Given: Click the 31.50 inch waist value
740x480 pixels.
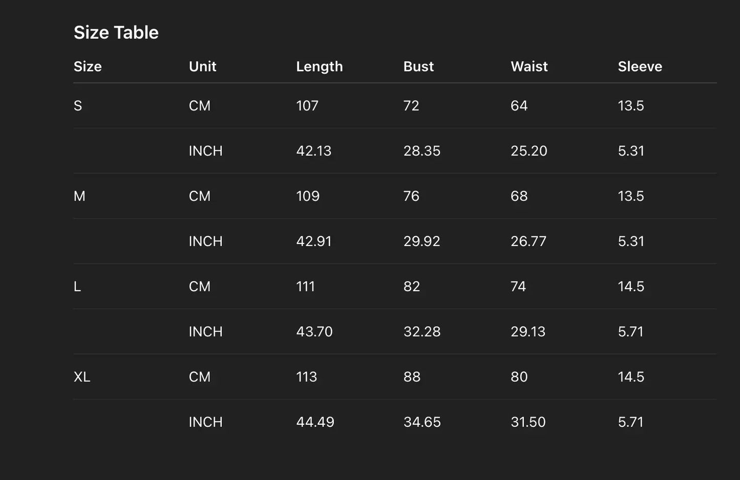Looking at the screenshot, I should coord(527,422).
